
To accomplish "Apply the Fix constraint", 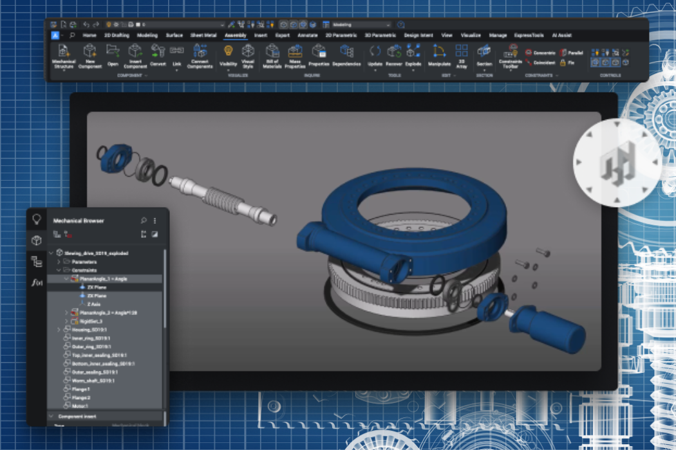I will (567, 63).
